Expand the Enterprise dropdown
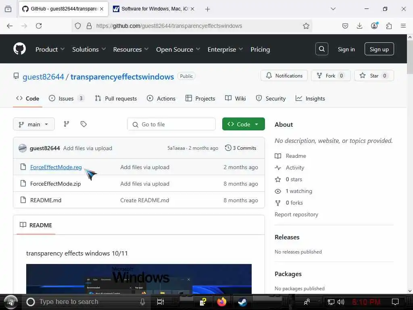 (x=225, y=49)
